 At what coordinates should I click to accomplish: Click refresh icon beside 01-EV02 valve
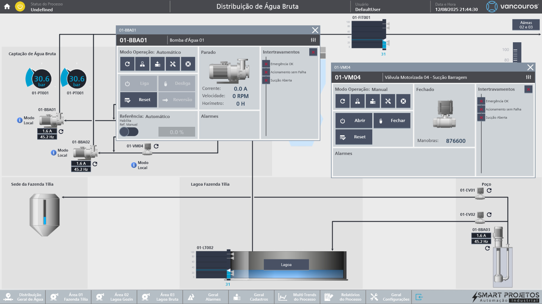coord(489,215)
